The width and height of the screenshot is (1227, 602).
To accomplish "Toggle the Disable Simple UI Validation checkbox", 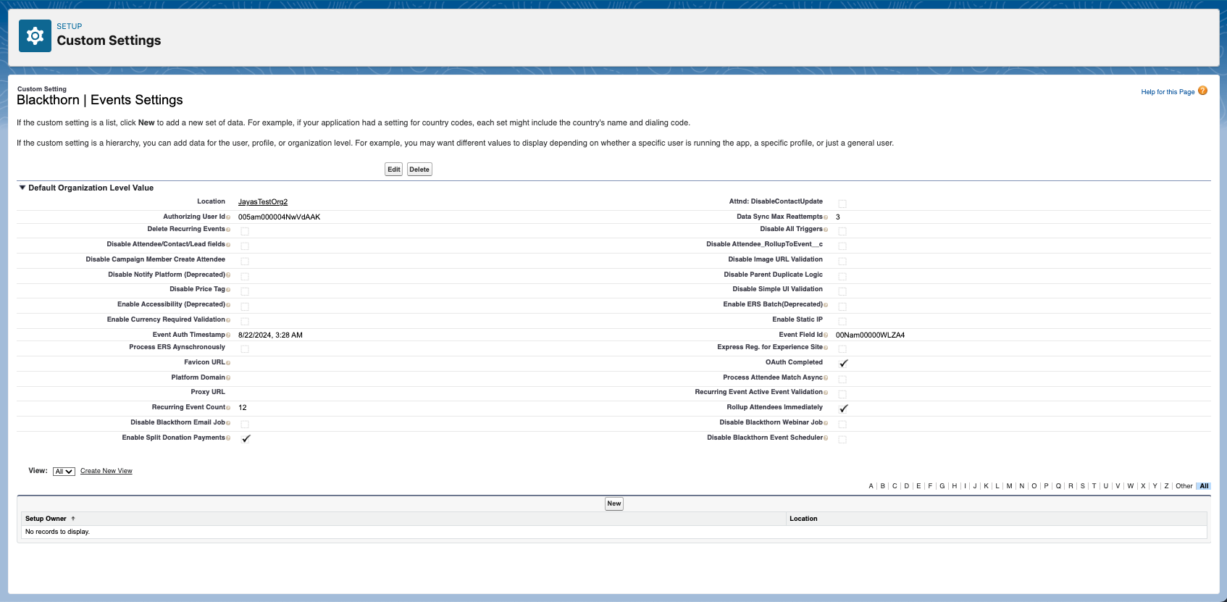I will pos(842,291).
